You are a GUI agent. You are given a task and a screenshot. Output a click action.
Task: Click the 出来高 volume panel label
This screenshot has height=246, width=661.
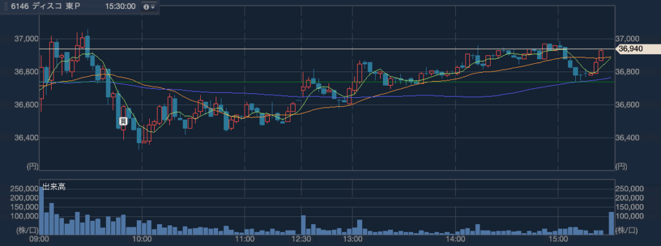[54, 187]
